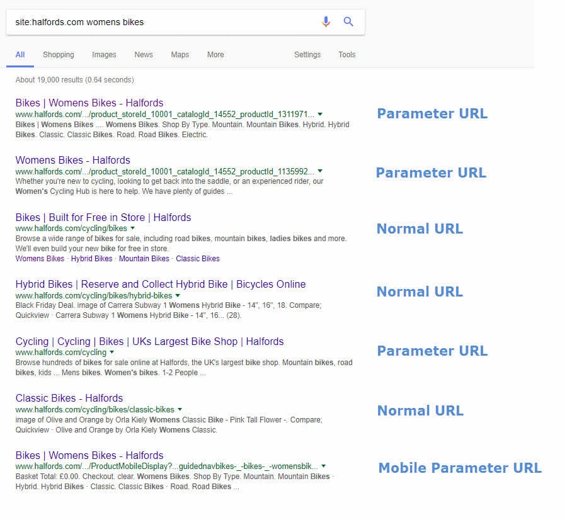
Task: Switch to the Shopping tab
Action: click(x=58, y=55)
